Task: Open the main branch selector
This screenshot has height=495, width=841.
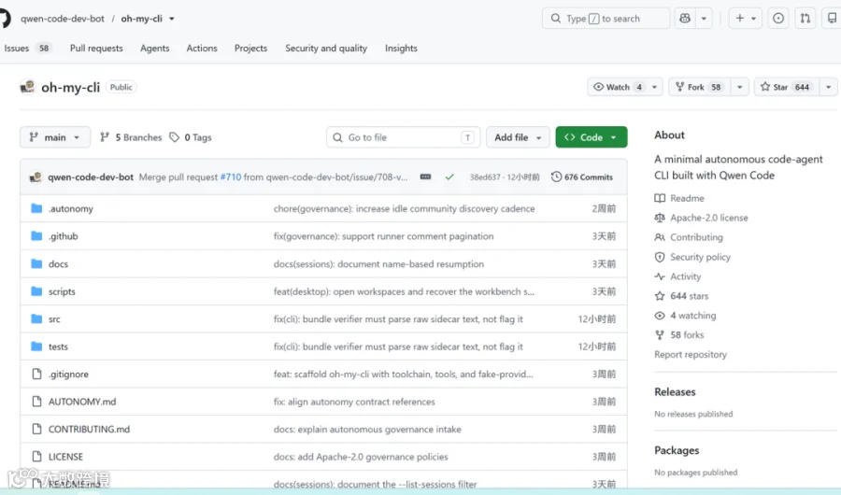Action: pos(55,137)
